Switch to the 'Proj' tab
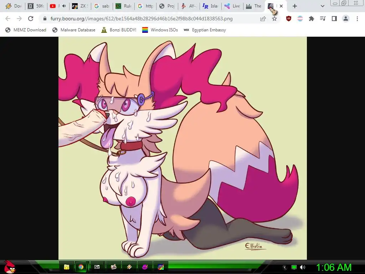The image size is (365, 274). (x=168, y=6)
